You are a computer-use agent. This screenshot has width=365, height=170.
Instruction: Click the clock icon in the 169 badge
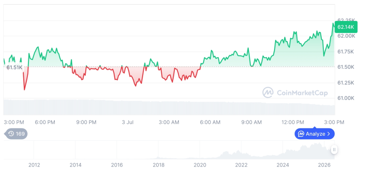(x=11, y=134)
